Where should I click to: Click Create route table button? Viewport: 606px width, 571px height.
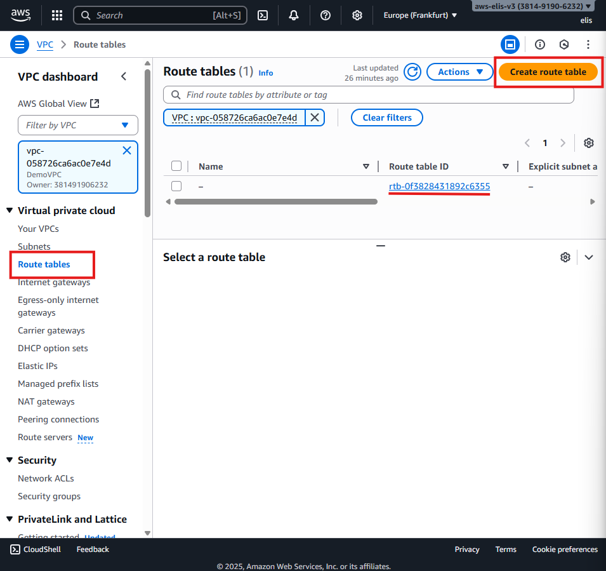548,72
